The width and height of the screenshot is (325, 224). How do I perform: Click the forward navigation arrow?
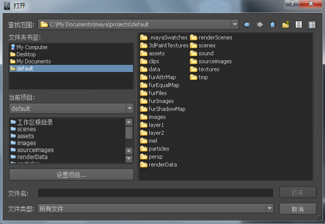pyautogui.click(x=260, y=25)
